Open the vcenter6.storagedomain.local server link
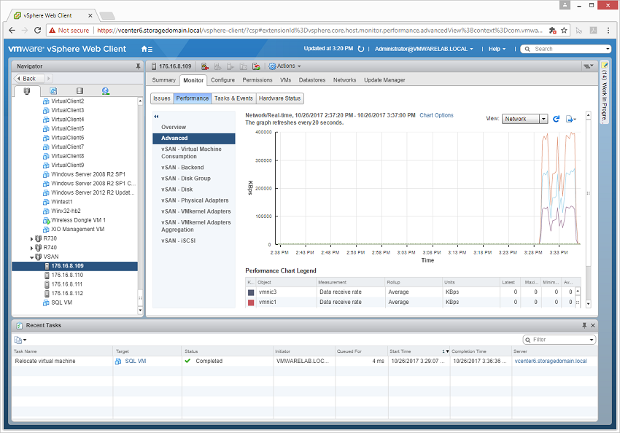Image resolution: width=620 pixels, height=433 pixels. point(551,361)
